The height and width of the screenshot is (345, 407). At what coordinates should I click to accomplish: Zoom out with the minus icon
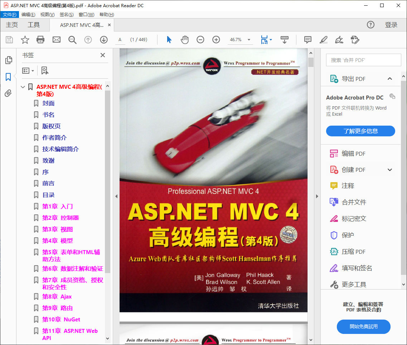[x=200, y=40]
